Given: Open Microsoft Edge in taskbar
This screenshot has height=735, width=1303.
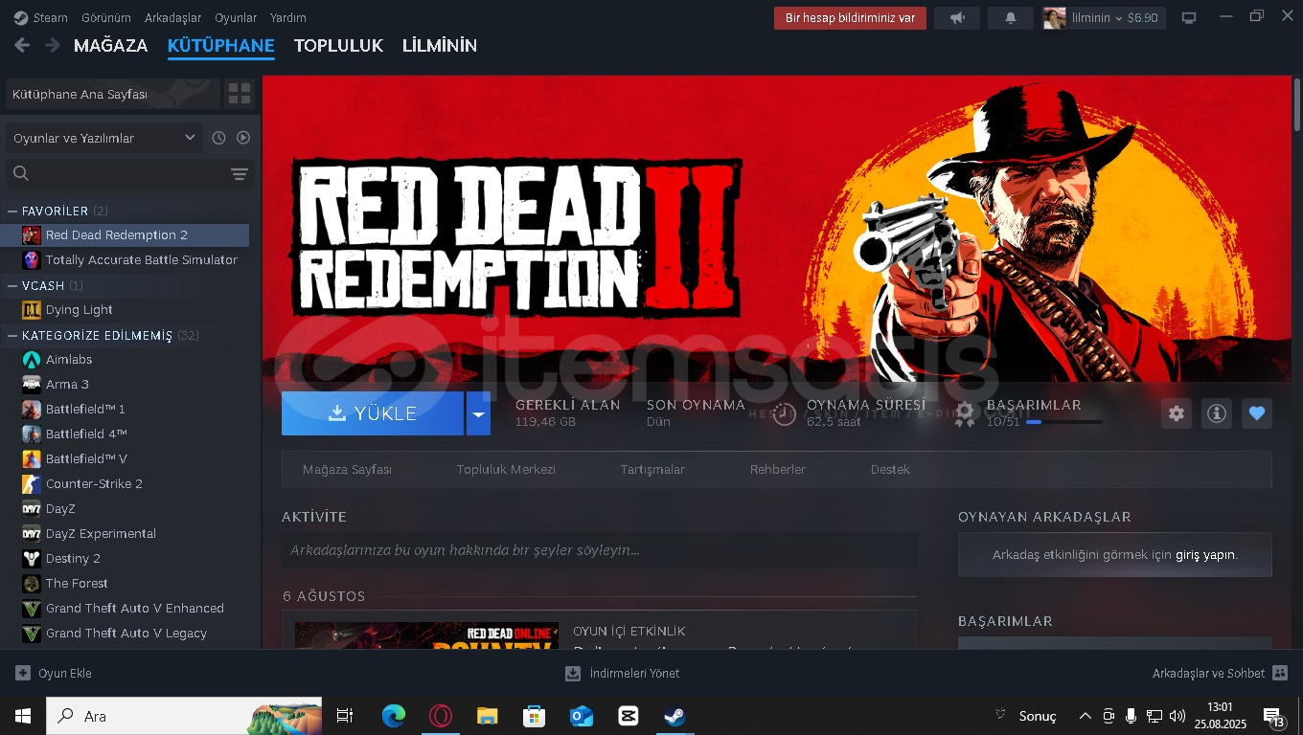Looking at the screenshot, I should (393, 716).
